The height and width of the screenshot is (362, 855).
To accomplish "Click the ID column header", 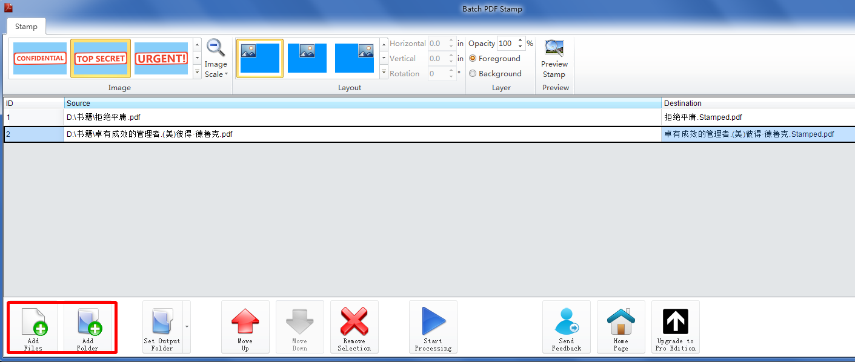I will click(33, 104).
